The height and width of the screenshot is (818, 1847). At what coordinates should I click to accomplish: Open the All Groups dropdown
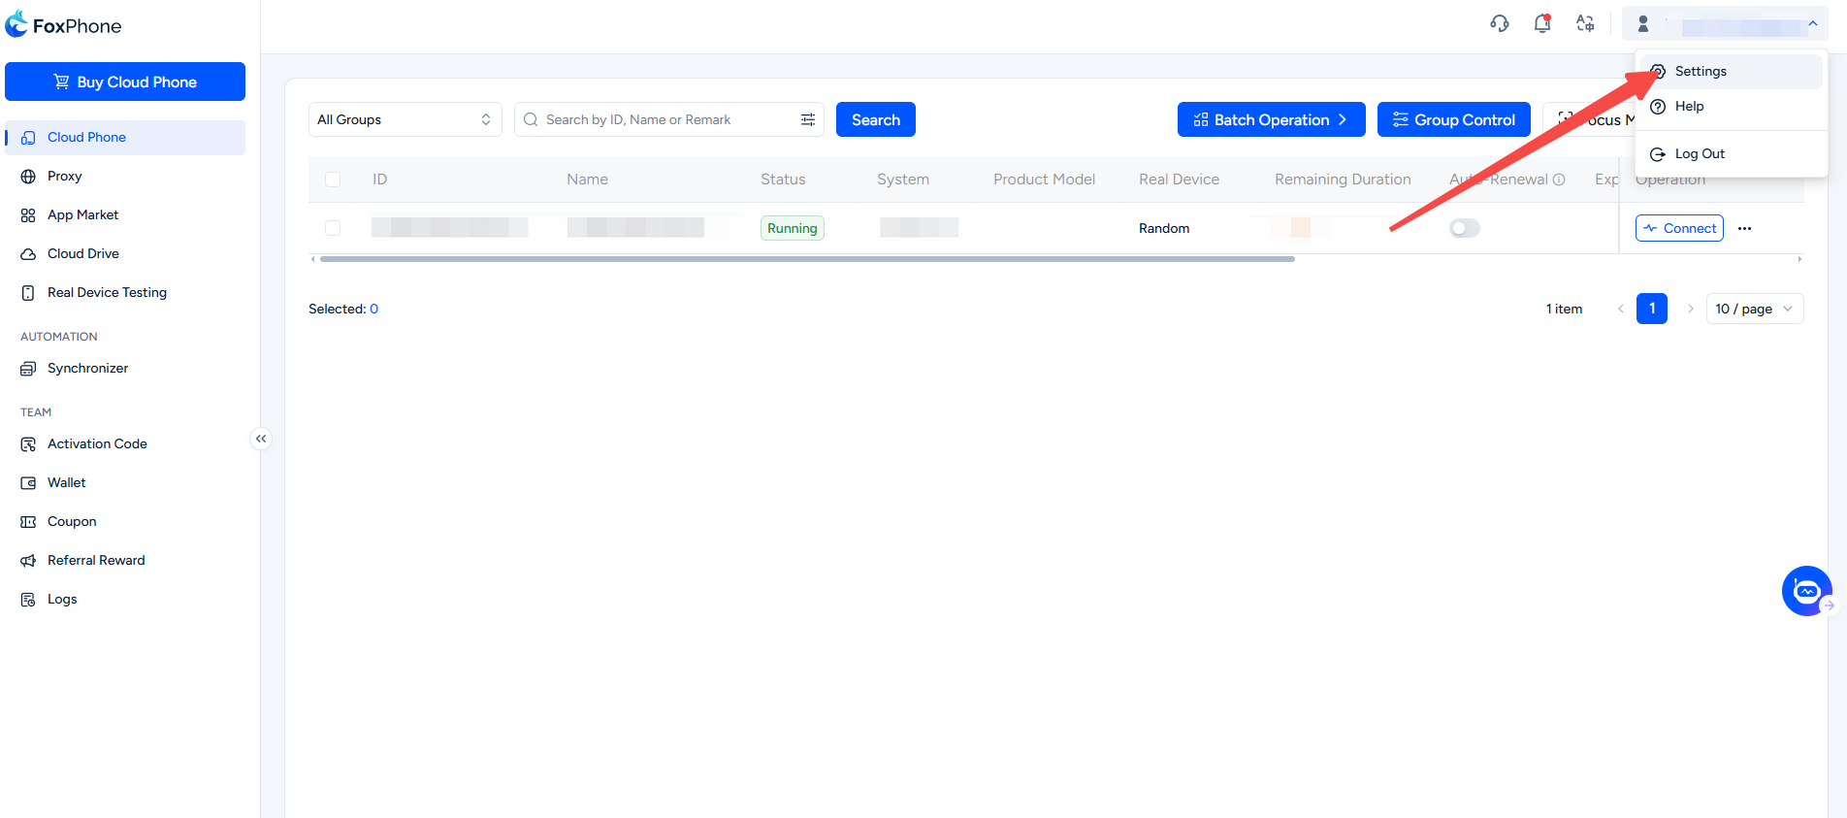click(405, 119)
